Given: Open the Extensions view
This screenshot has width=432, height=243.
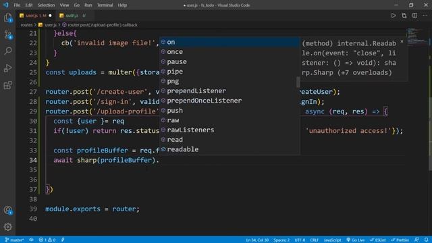Looking at the screenshot, I should 7,85.
